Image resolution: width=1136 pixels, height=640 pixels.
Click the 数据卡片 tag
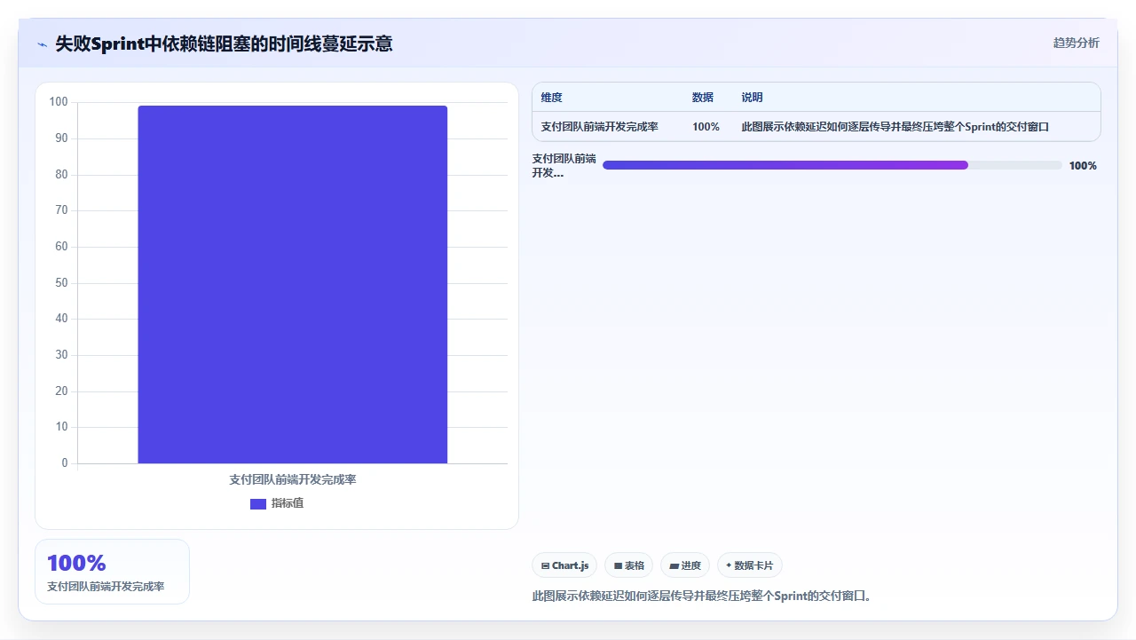tap(750, 565)
